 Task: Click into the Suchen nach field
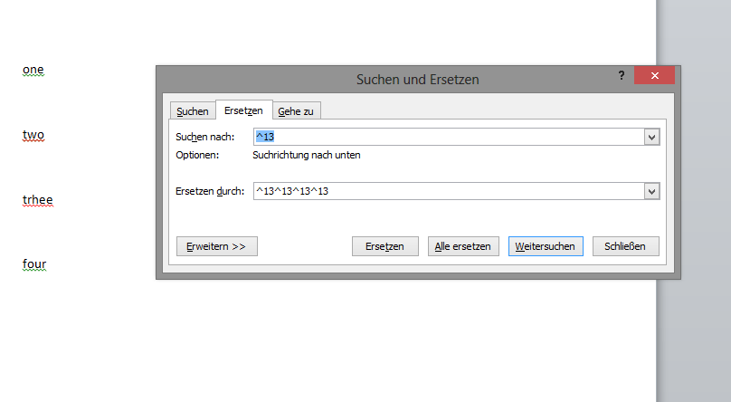tap(448, 137)
